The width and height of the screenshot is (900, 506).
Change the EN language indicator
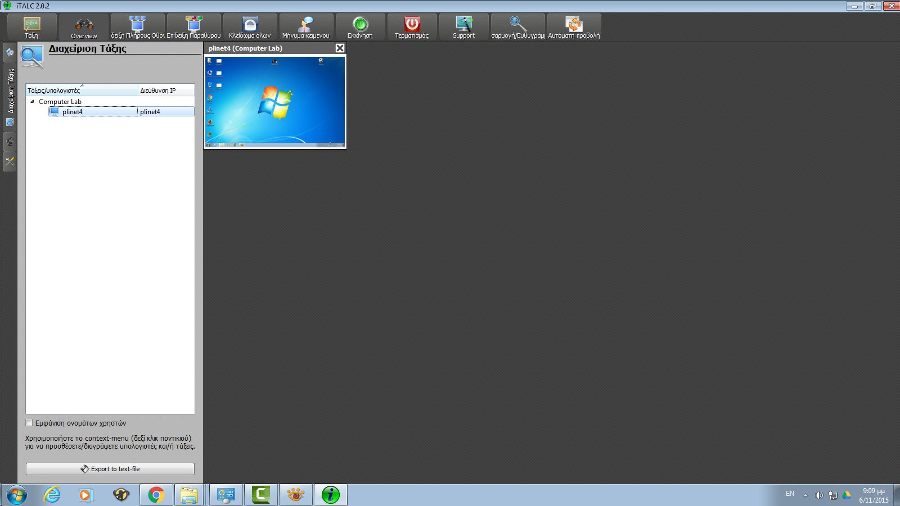pyautogui.click(x=790, y=494)
